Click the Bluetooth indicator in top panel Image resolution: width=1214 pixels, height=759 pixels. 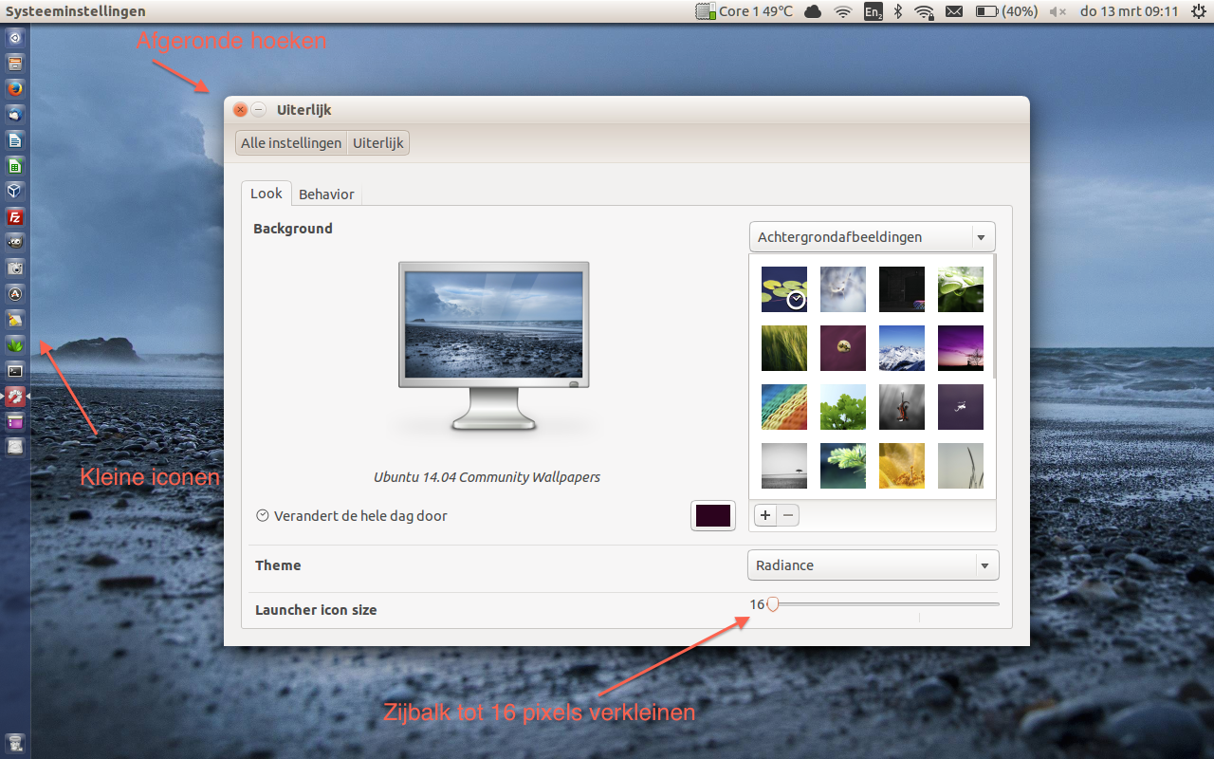897,11
